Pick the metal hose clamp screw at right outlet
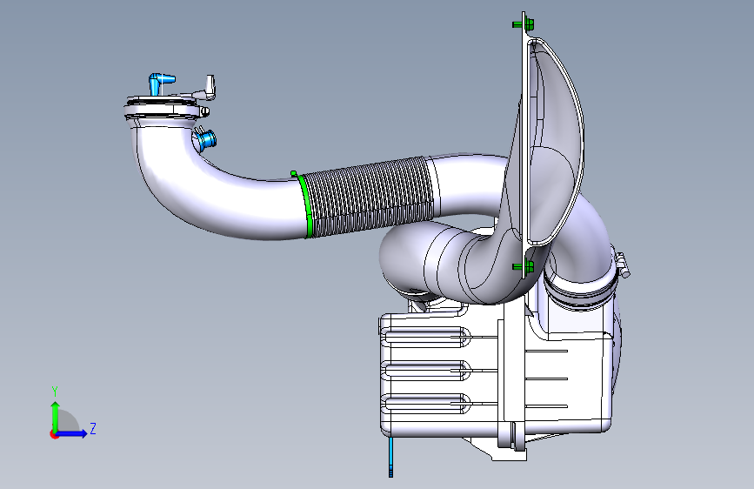 tap(622, 265)
